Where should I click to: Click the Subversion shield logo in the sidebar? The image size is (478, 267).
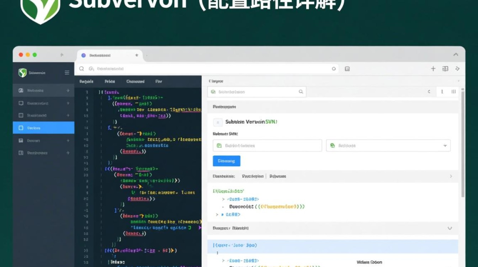tap(23, 73)
